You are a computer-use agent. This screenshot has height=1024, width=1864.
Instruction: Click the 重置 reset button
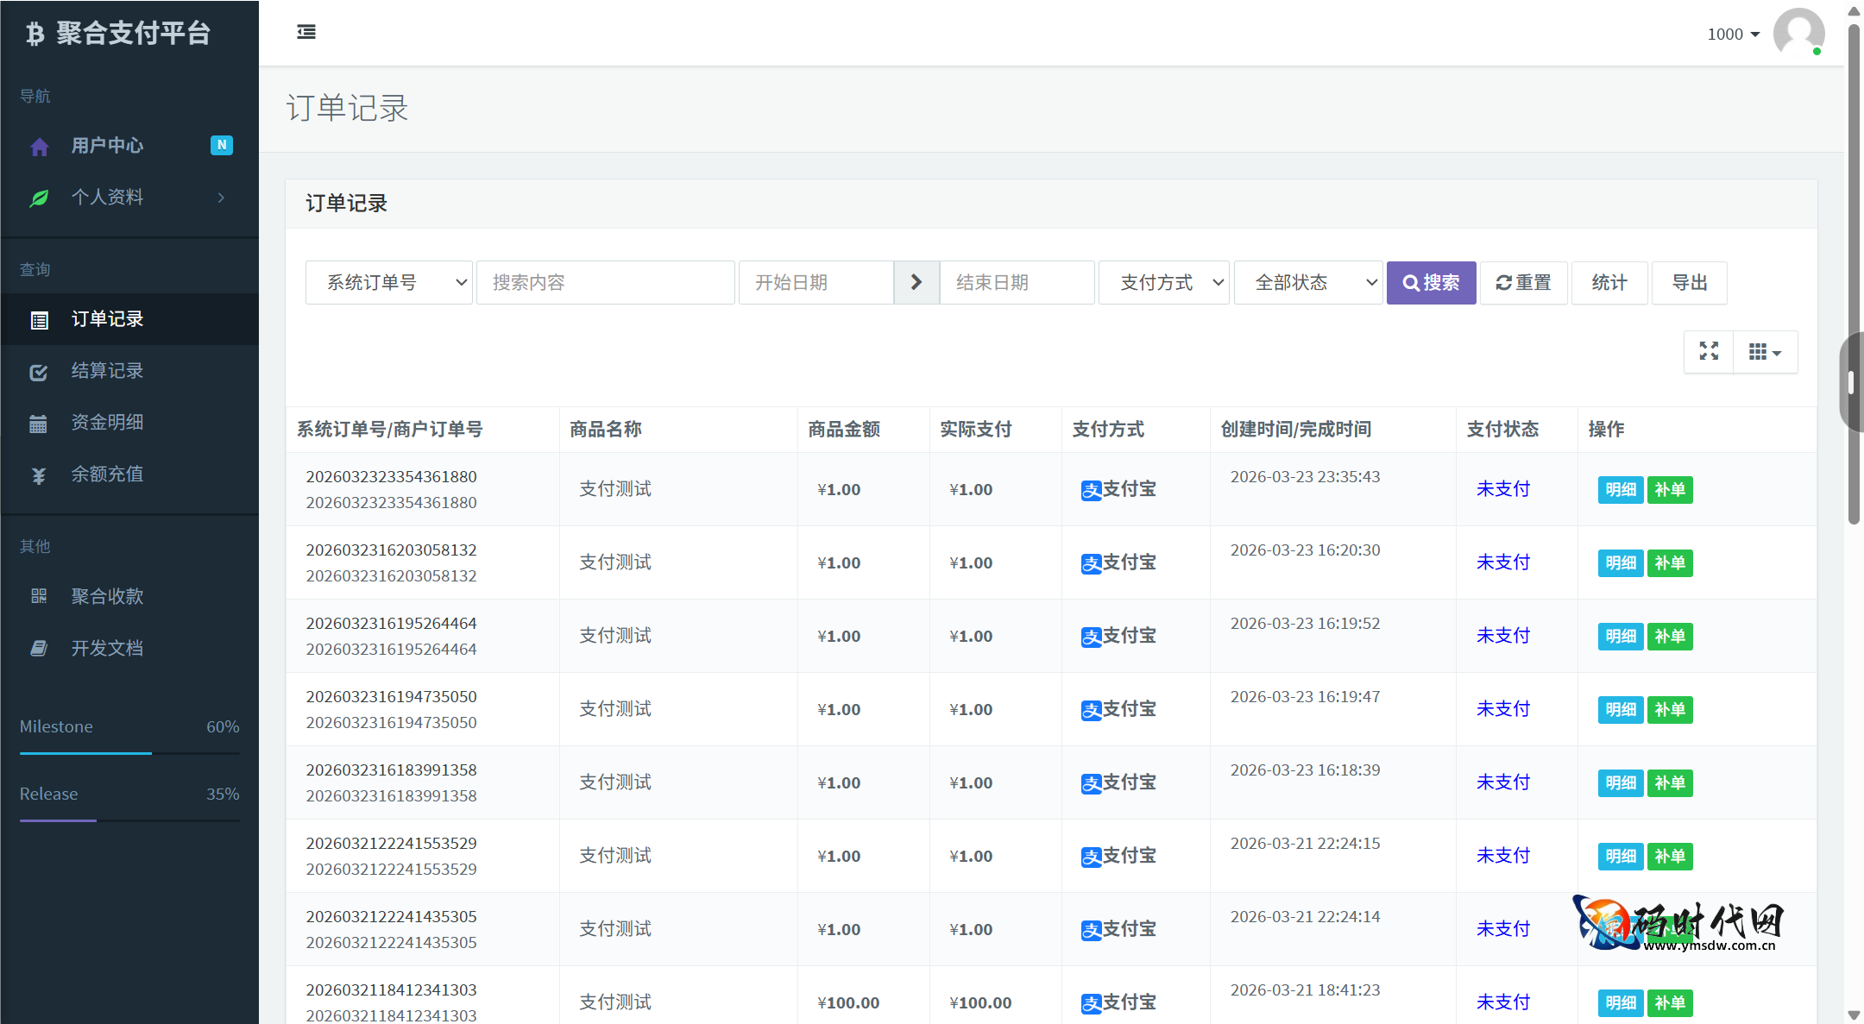pyautogui.click(x=1523, y=283)
